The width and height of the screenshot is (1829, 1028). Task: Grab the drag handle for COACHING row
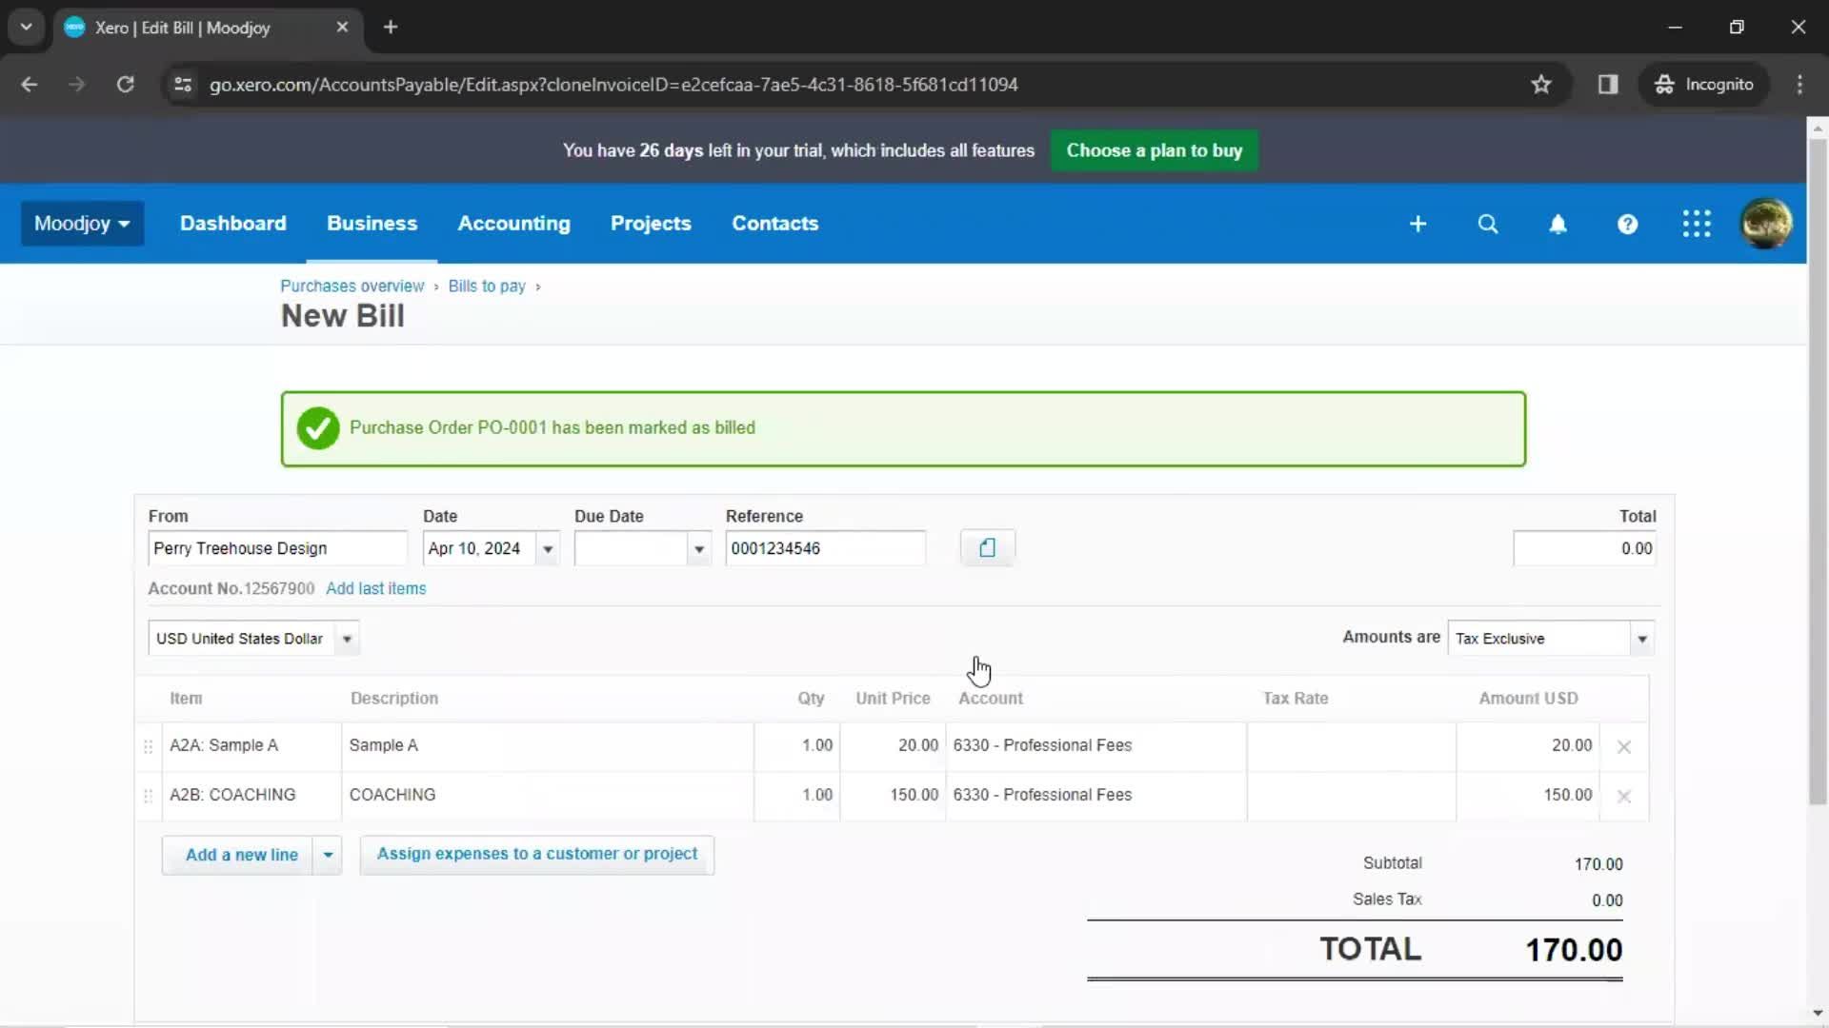148,796
